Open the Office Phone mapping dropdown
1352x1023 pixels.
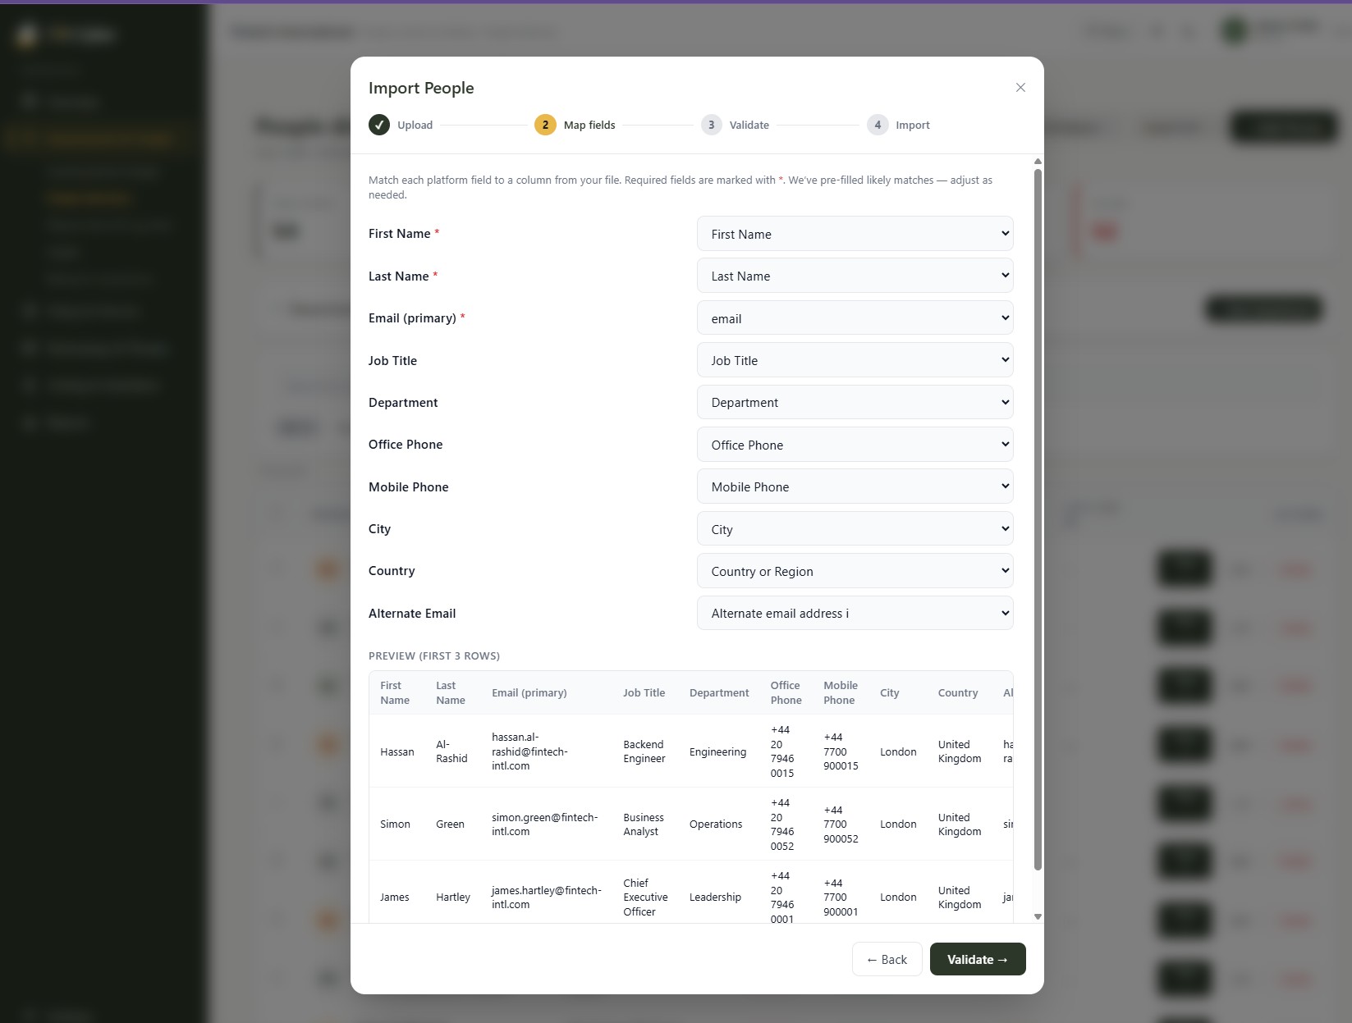coord(855,445)
